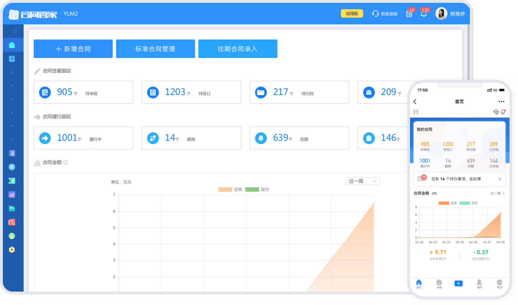518x305 pixels.
Task: Tap the back arrow on the phone screen
Action: click(x=415, y=102)
